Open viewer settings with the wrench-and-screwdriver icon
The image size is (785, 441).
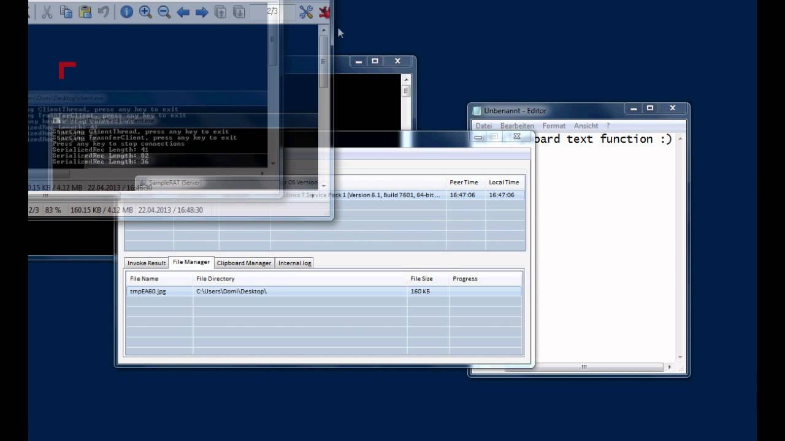(305, 12)
